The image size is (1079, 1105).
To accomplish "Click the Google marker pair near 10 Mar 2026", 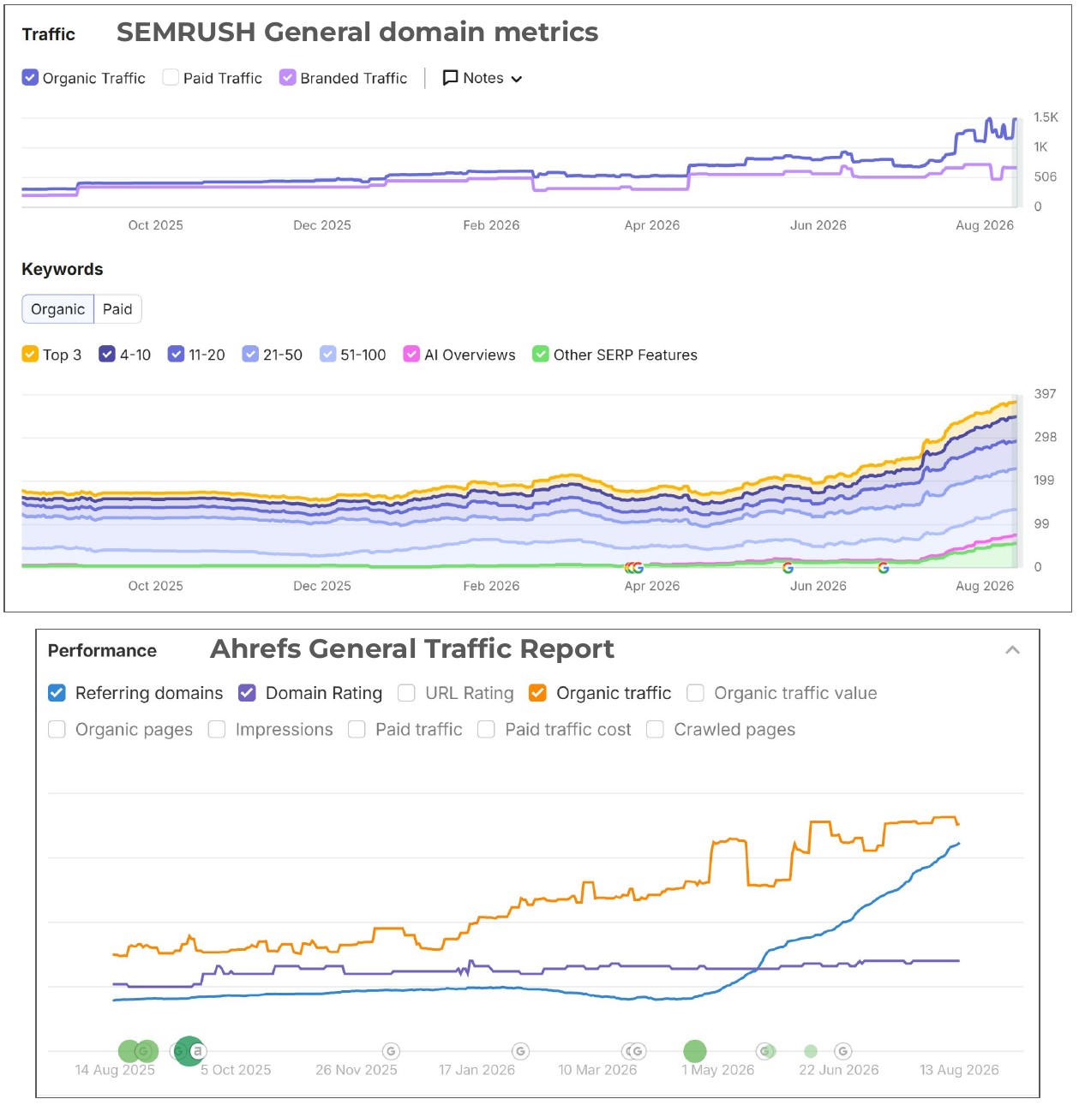I will click(x=633, y=1051).
